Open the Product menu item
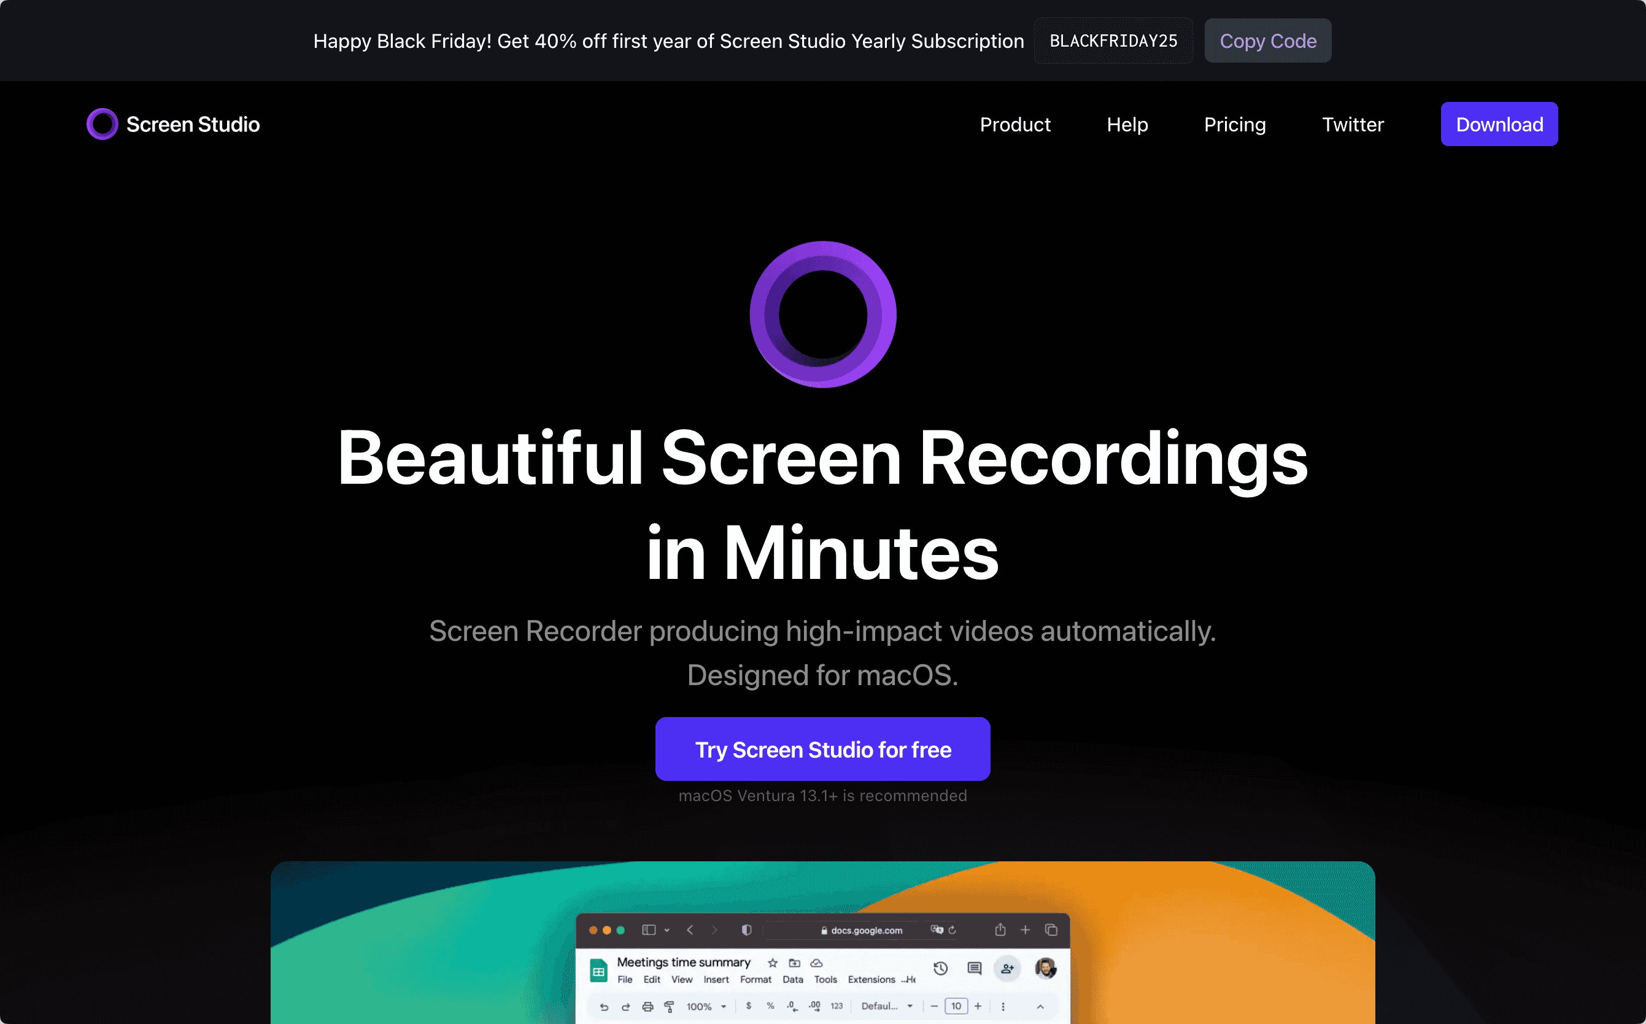 point(1015,125)
